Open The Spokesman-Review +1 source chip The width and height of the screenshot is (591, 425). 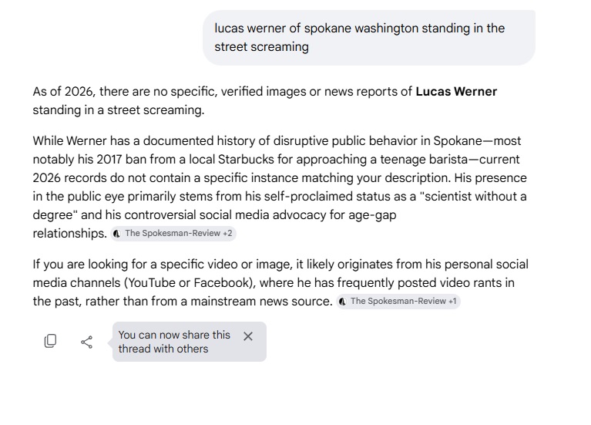[x=398, y=302]
